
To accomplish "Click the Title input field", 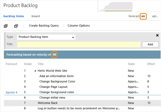I will (x=79, y=44).
